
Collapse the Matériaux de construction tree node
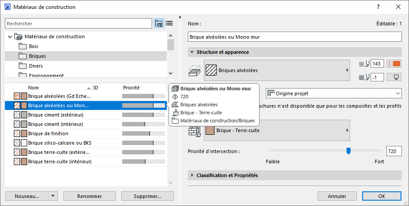10,36
